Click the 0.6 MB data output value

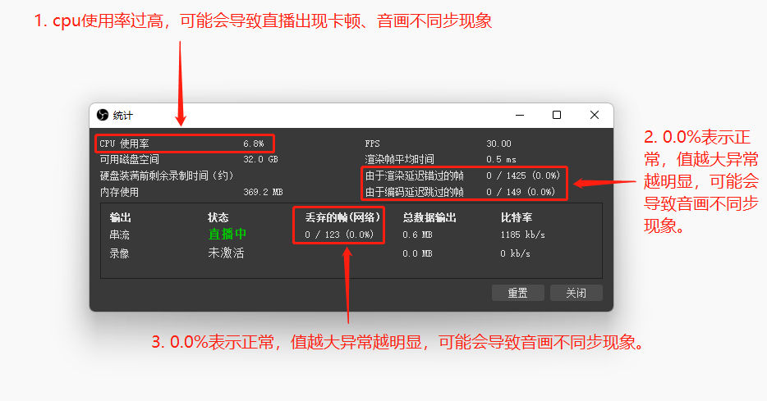tap(417, 235)
